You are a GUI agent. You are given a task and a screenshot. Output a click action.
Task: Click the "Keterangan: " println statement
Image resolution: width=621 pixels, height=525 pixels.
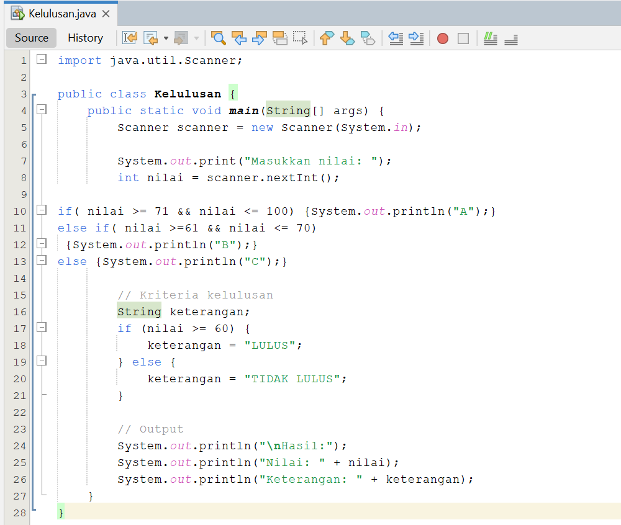click(296, 480)
